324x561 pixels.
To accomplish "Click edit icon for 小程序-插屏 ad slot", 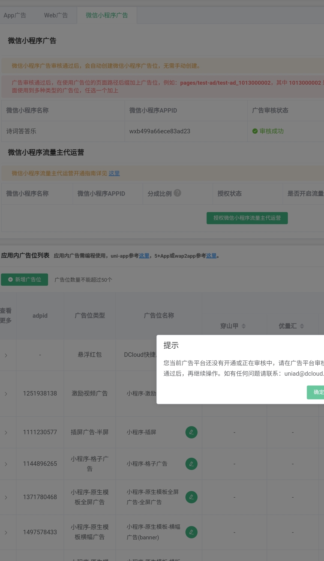I will coord(191,432).
